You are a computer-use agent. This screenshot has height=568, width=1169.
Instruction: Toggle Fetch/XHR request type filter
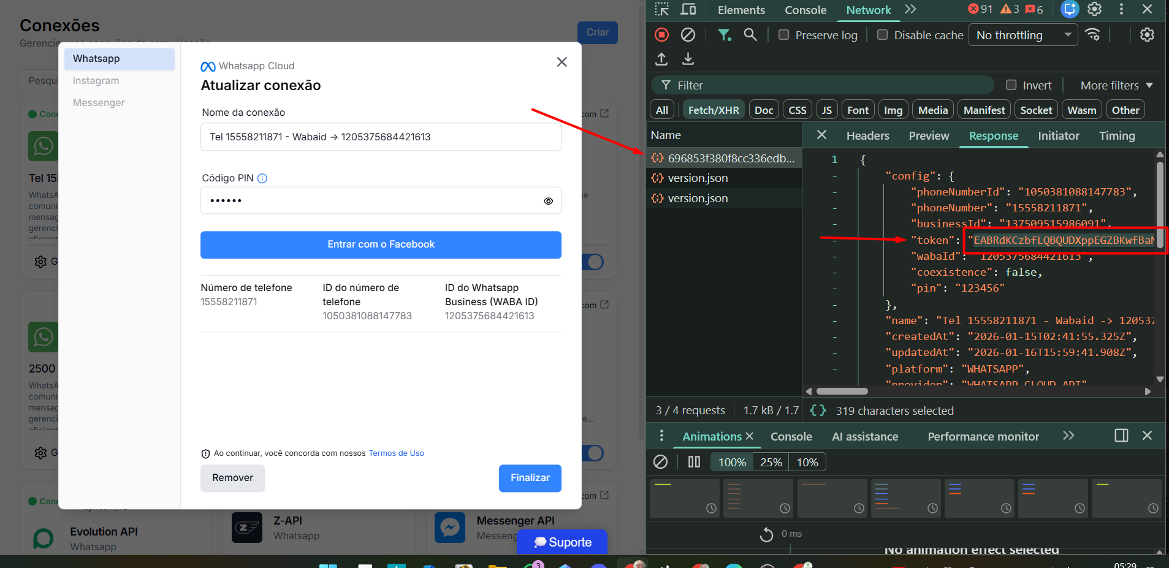pyautogui.click(x=714, y=110)
